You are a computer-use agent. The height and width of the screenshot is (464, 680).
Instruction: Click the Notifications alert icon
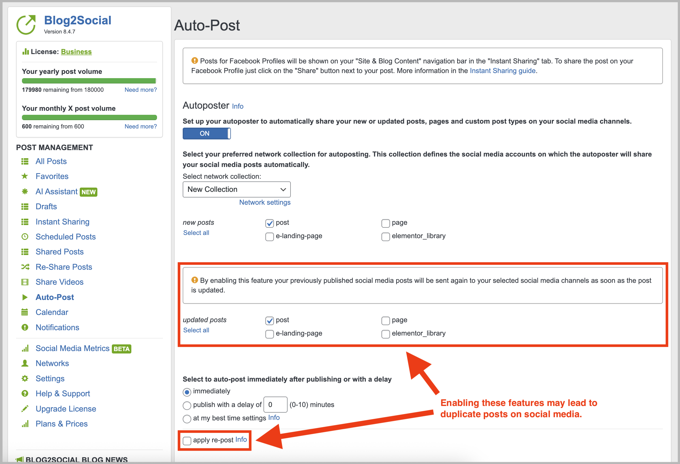pyautogui.click(x=25, y=327)
